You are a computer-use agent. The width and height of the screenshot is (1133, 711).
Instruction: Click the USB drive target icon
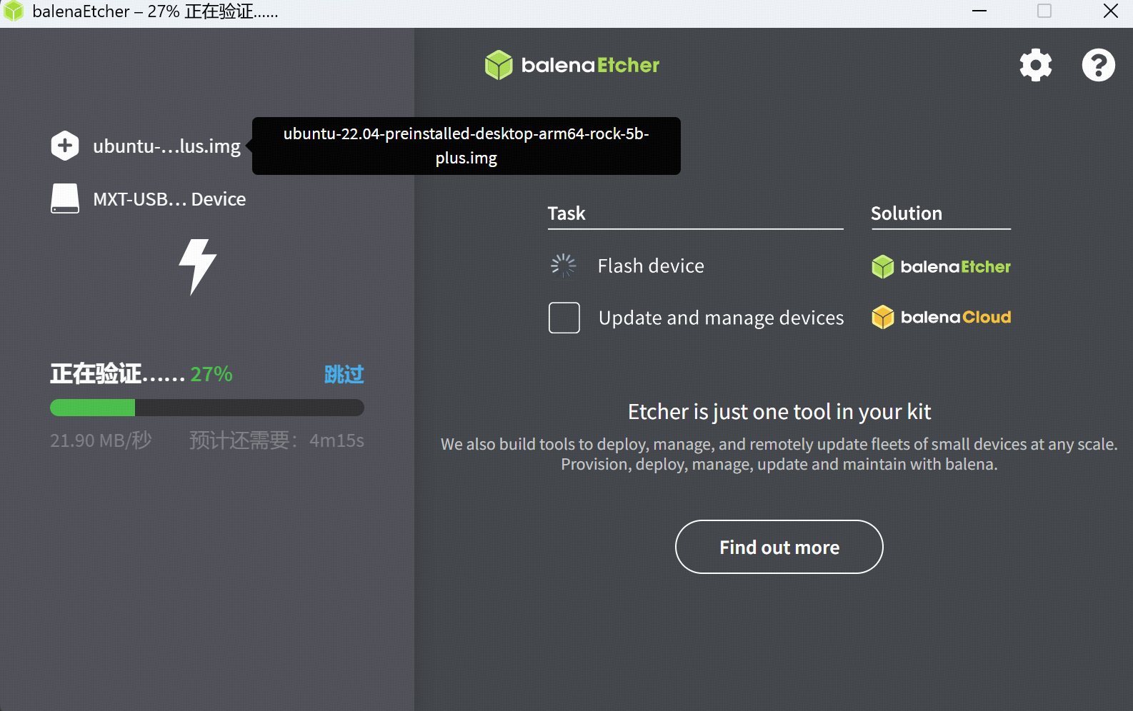(x=65, y=198)
